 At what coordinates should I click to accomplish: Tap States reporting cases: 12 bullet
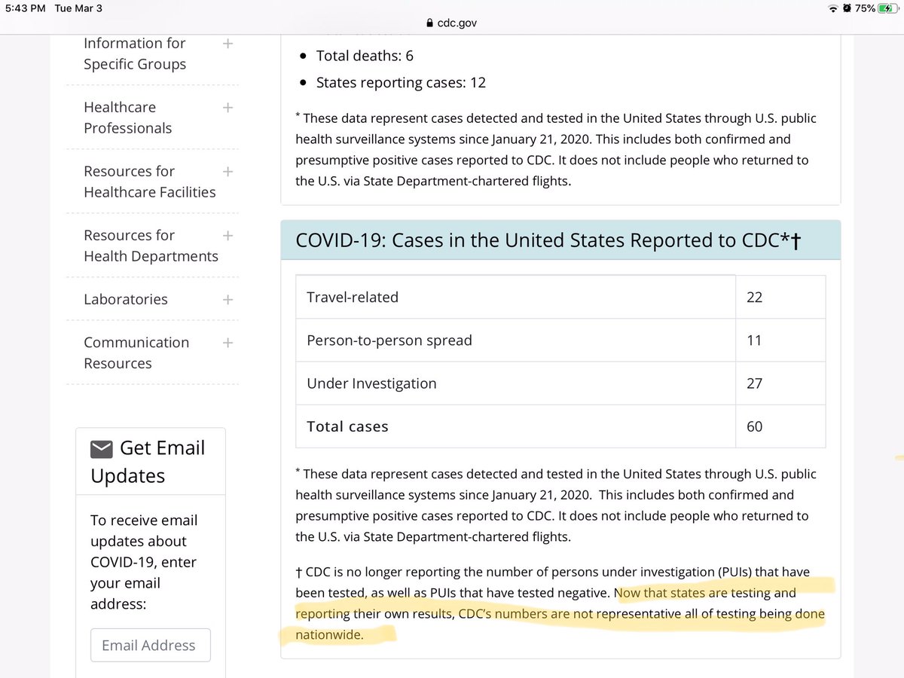click(401, 83)
